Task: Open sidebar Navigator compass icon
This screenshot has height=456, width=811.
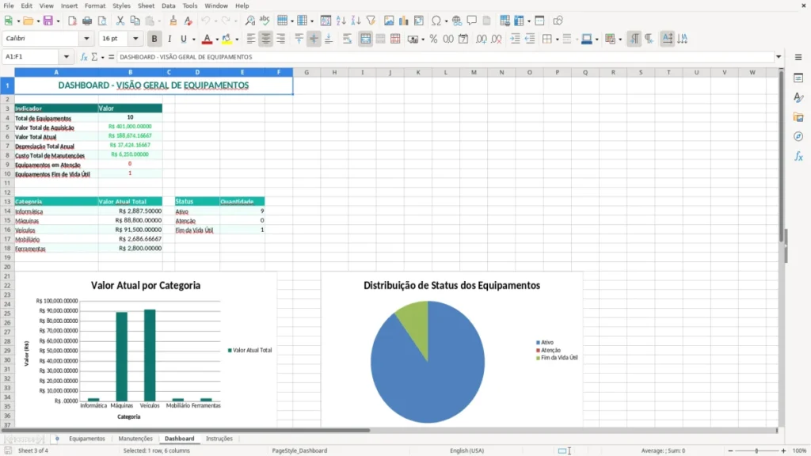Action: click(798, 136)
